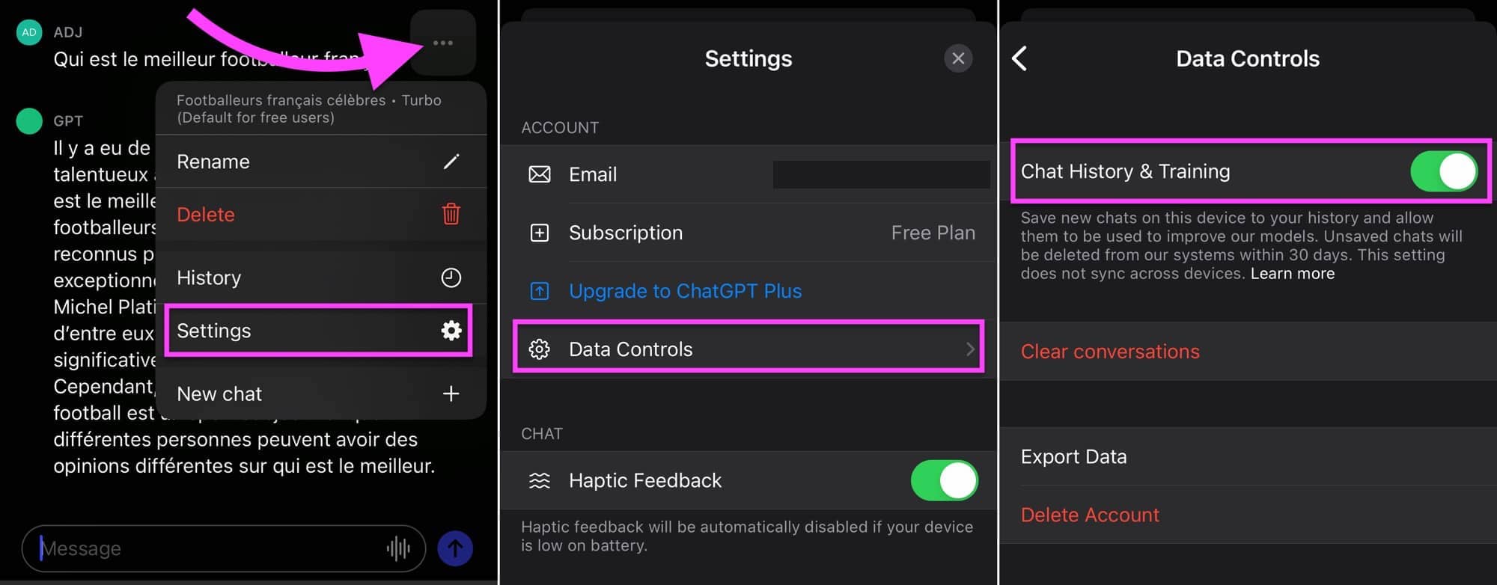Open the three-dot options menu
The width and height of the screenshot is (1497, 585).
[443, 43]
